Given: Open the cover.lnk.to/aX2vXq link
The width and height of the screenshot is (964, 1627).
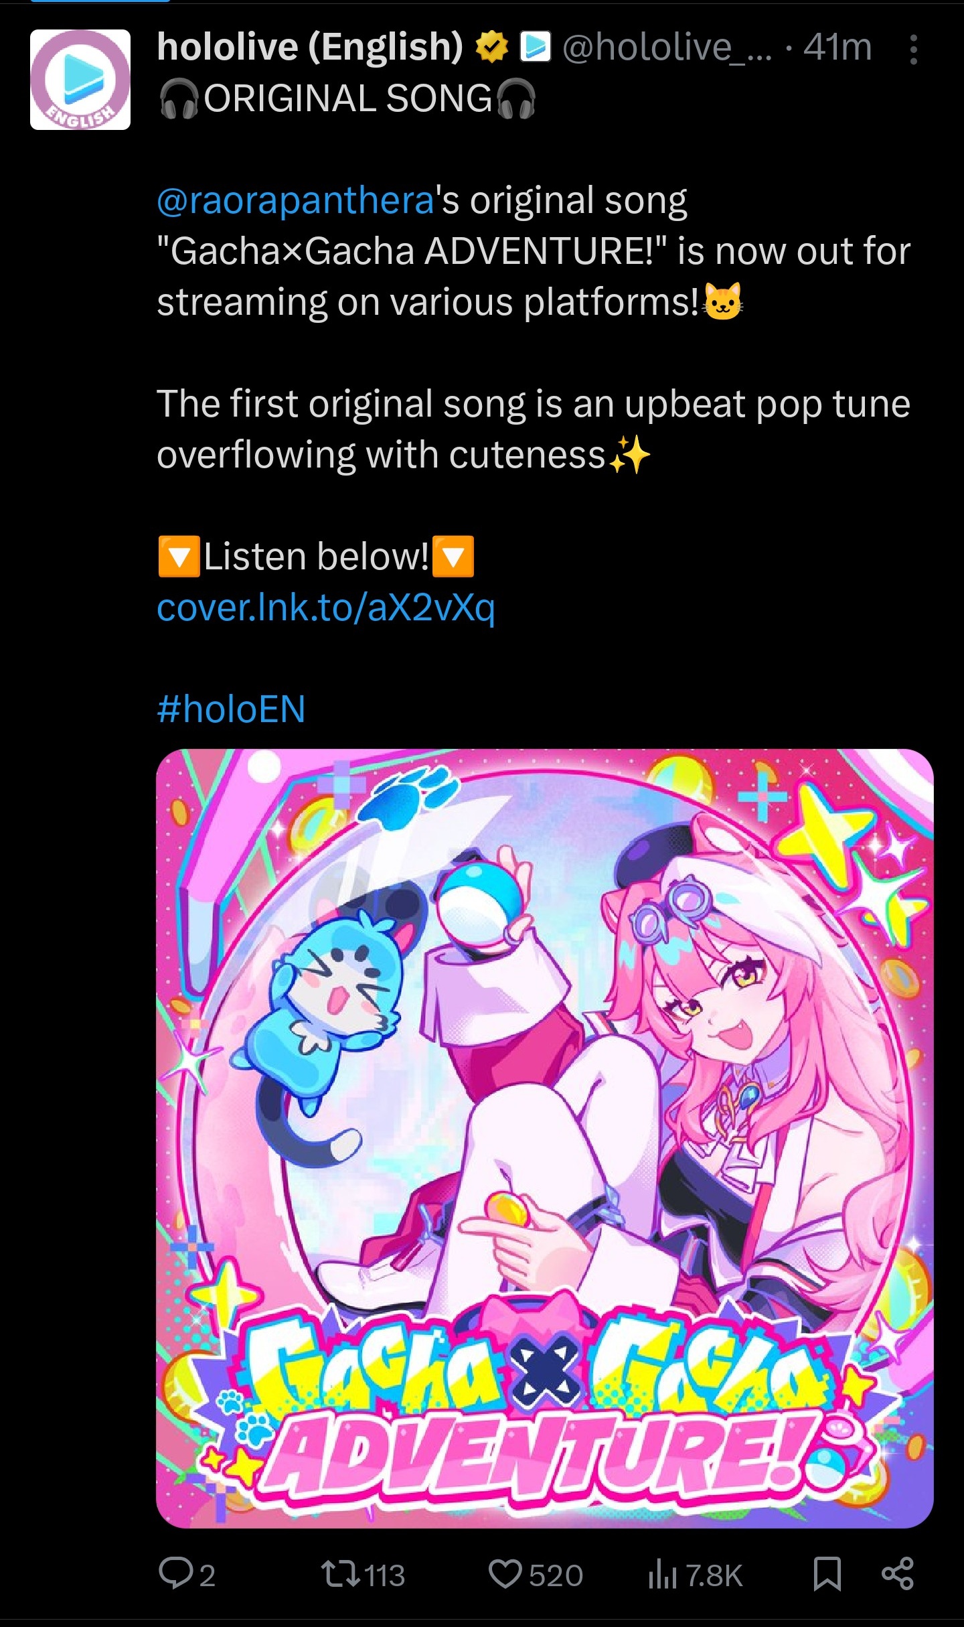Looking at the screenshot, I should click(326, 608).
